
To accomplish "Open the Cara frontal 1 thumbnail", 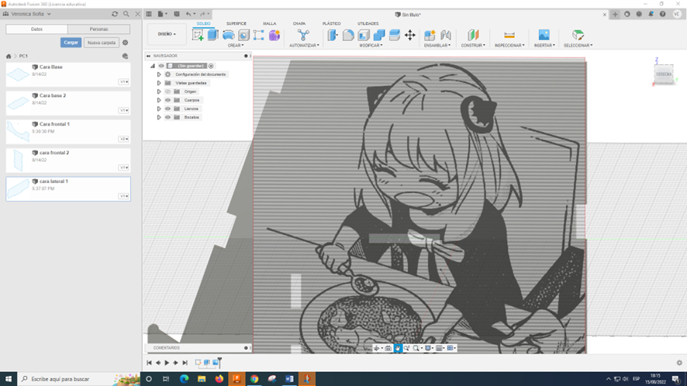I will 18,132.
